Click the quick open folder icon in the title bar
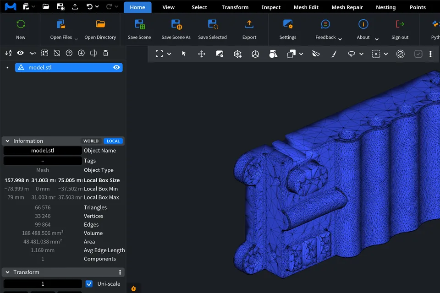The image size is (440, 293). [x=46, y=6]
